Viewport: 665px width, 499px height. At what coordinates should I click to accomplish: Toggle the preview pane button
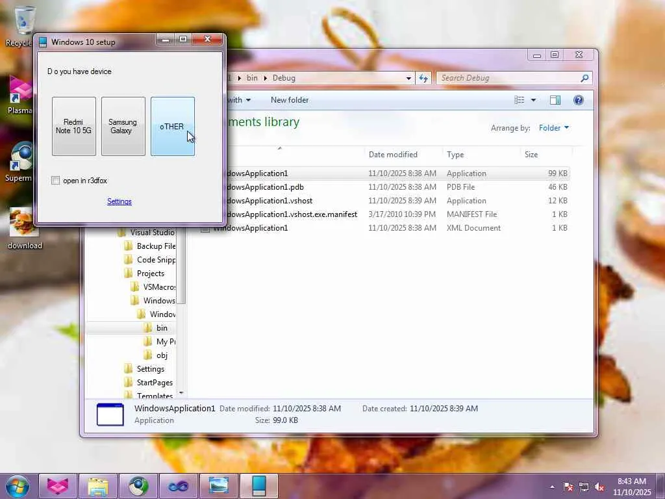[555, 99]
